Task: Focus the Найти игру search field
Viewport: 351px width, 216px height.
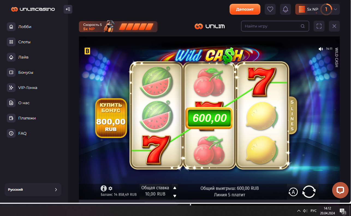Action: pyautogui.click(x=275, y=26)
